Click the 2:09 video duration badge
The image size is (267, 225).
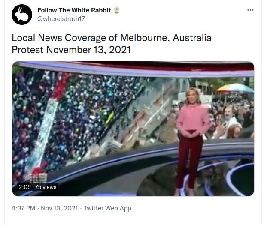pyautogui.click(x=25, y=187)
